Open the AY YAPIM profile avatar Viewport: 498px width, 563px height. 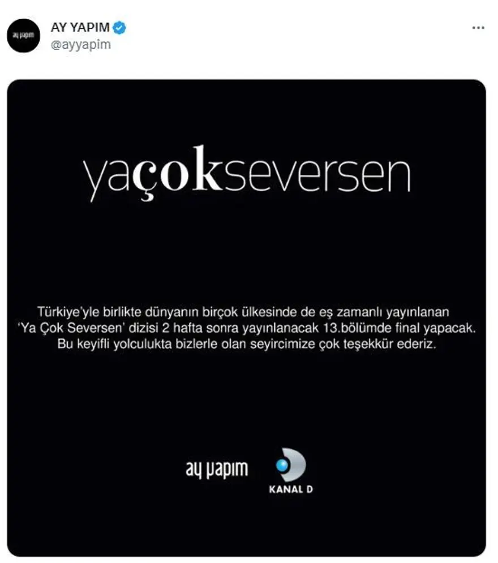point(24,36)
